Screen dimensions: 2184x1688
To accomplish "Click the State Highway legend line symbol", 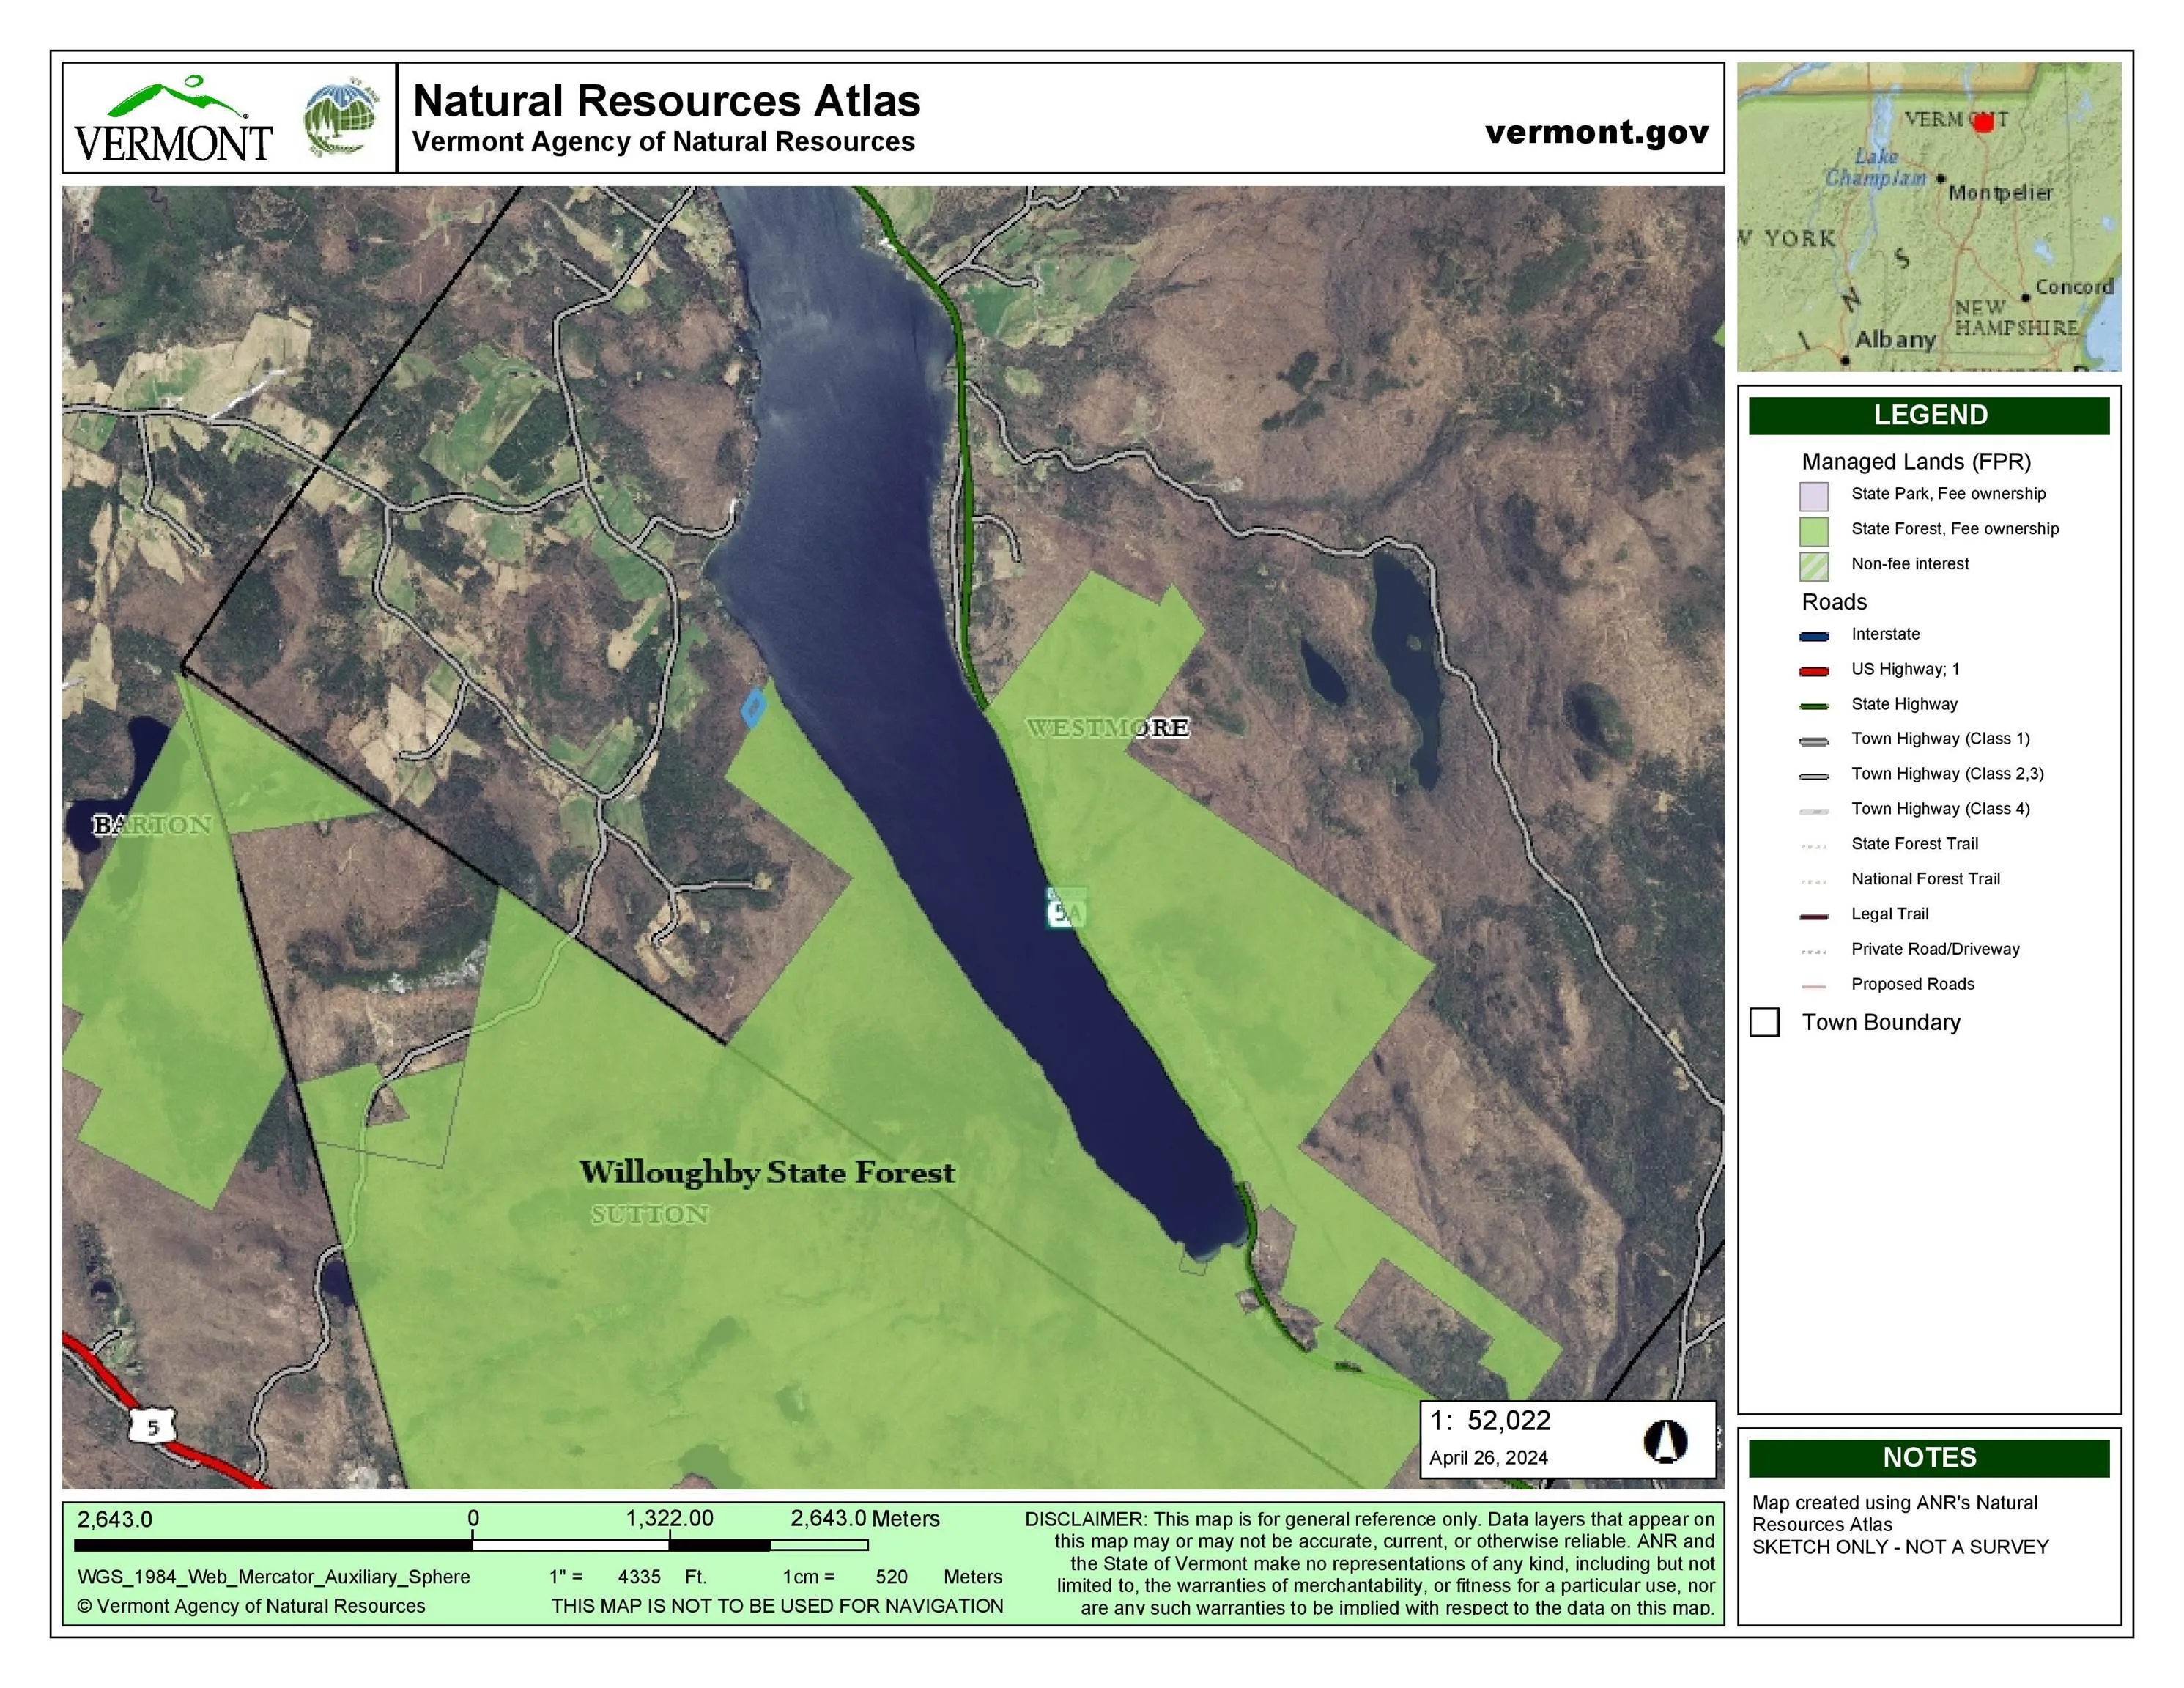I will tap(1814, 706).
